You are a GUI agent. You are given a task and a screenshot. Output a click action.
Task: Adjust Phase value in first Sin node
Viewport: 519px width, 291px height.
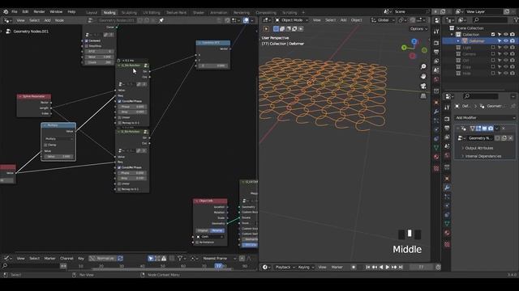132,107
